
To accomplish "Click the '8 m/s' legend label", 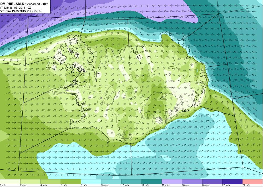I will [x=84, y=185].
